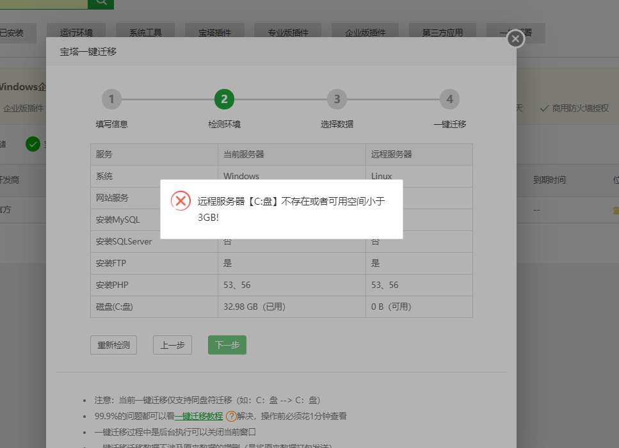619x448 pixels.
Task: Proceed with the green 下一步 button
Action: [227, 344]
